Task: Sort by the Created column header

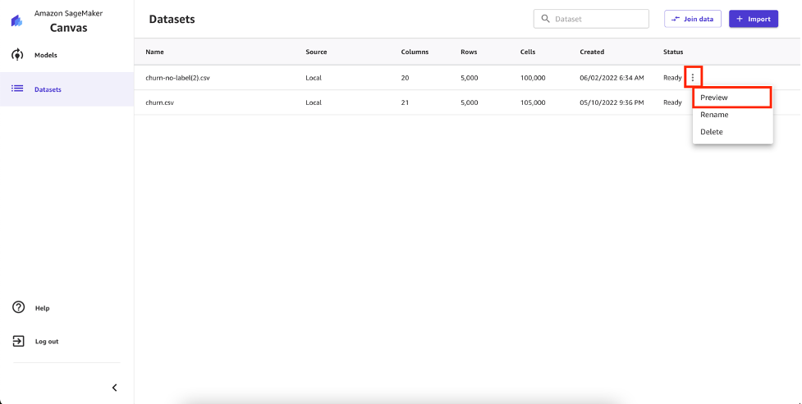Action: pos(592,52)
